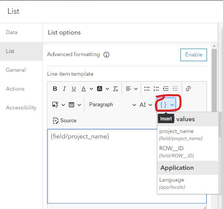The width and height of the screenshot is (223, 209).
Task: Apply italic formatting
Action: pos(64,89)
